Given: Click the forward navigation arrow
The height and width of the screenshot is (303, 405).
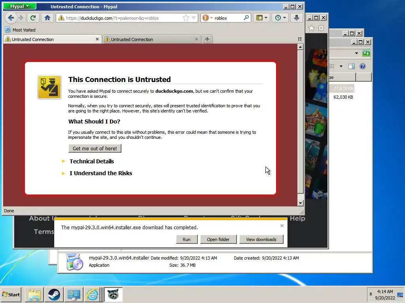Looking at the screenshot, I should (x=21, y=18).
